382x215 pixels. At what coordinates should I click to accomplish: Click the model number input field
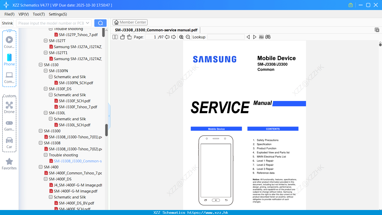51,23
